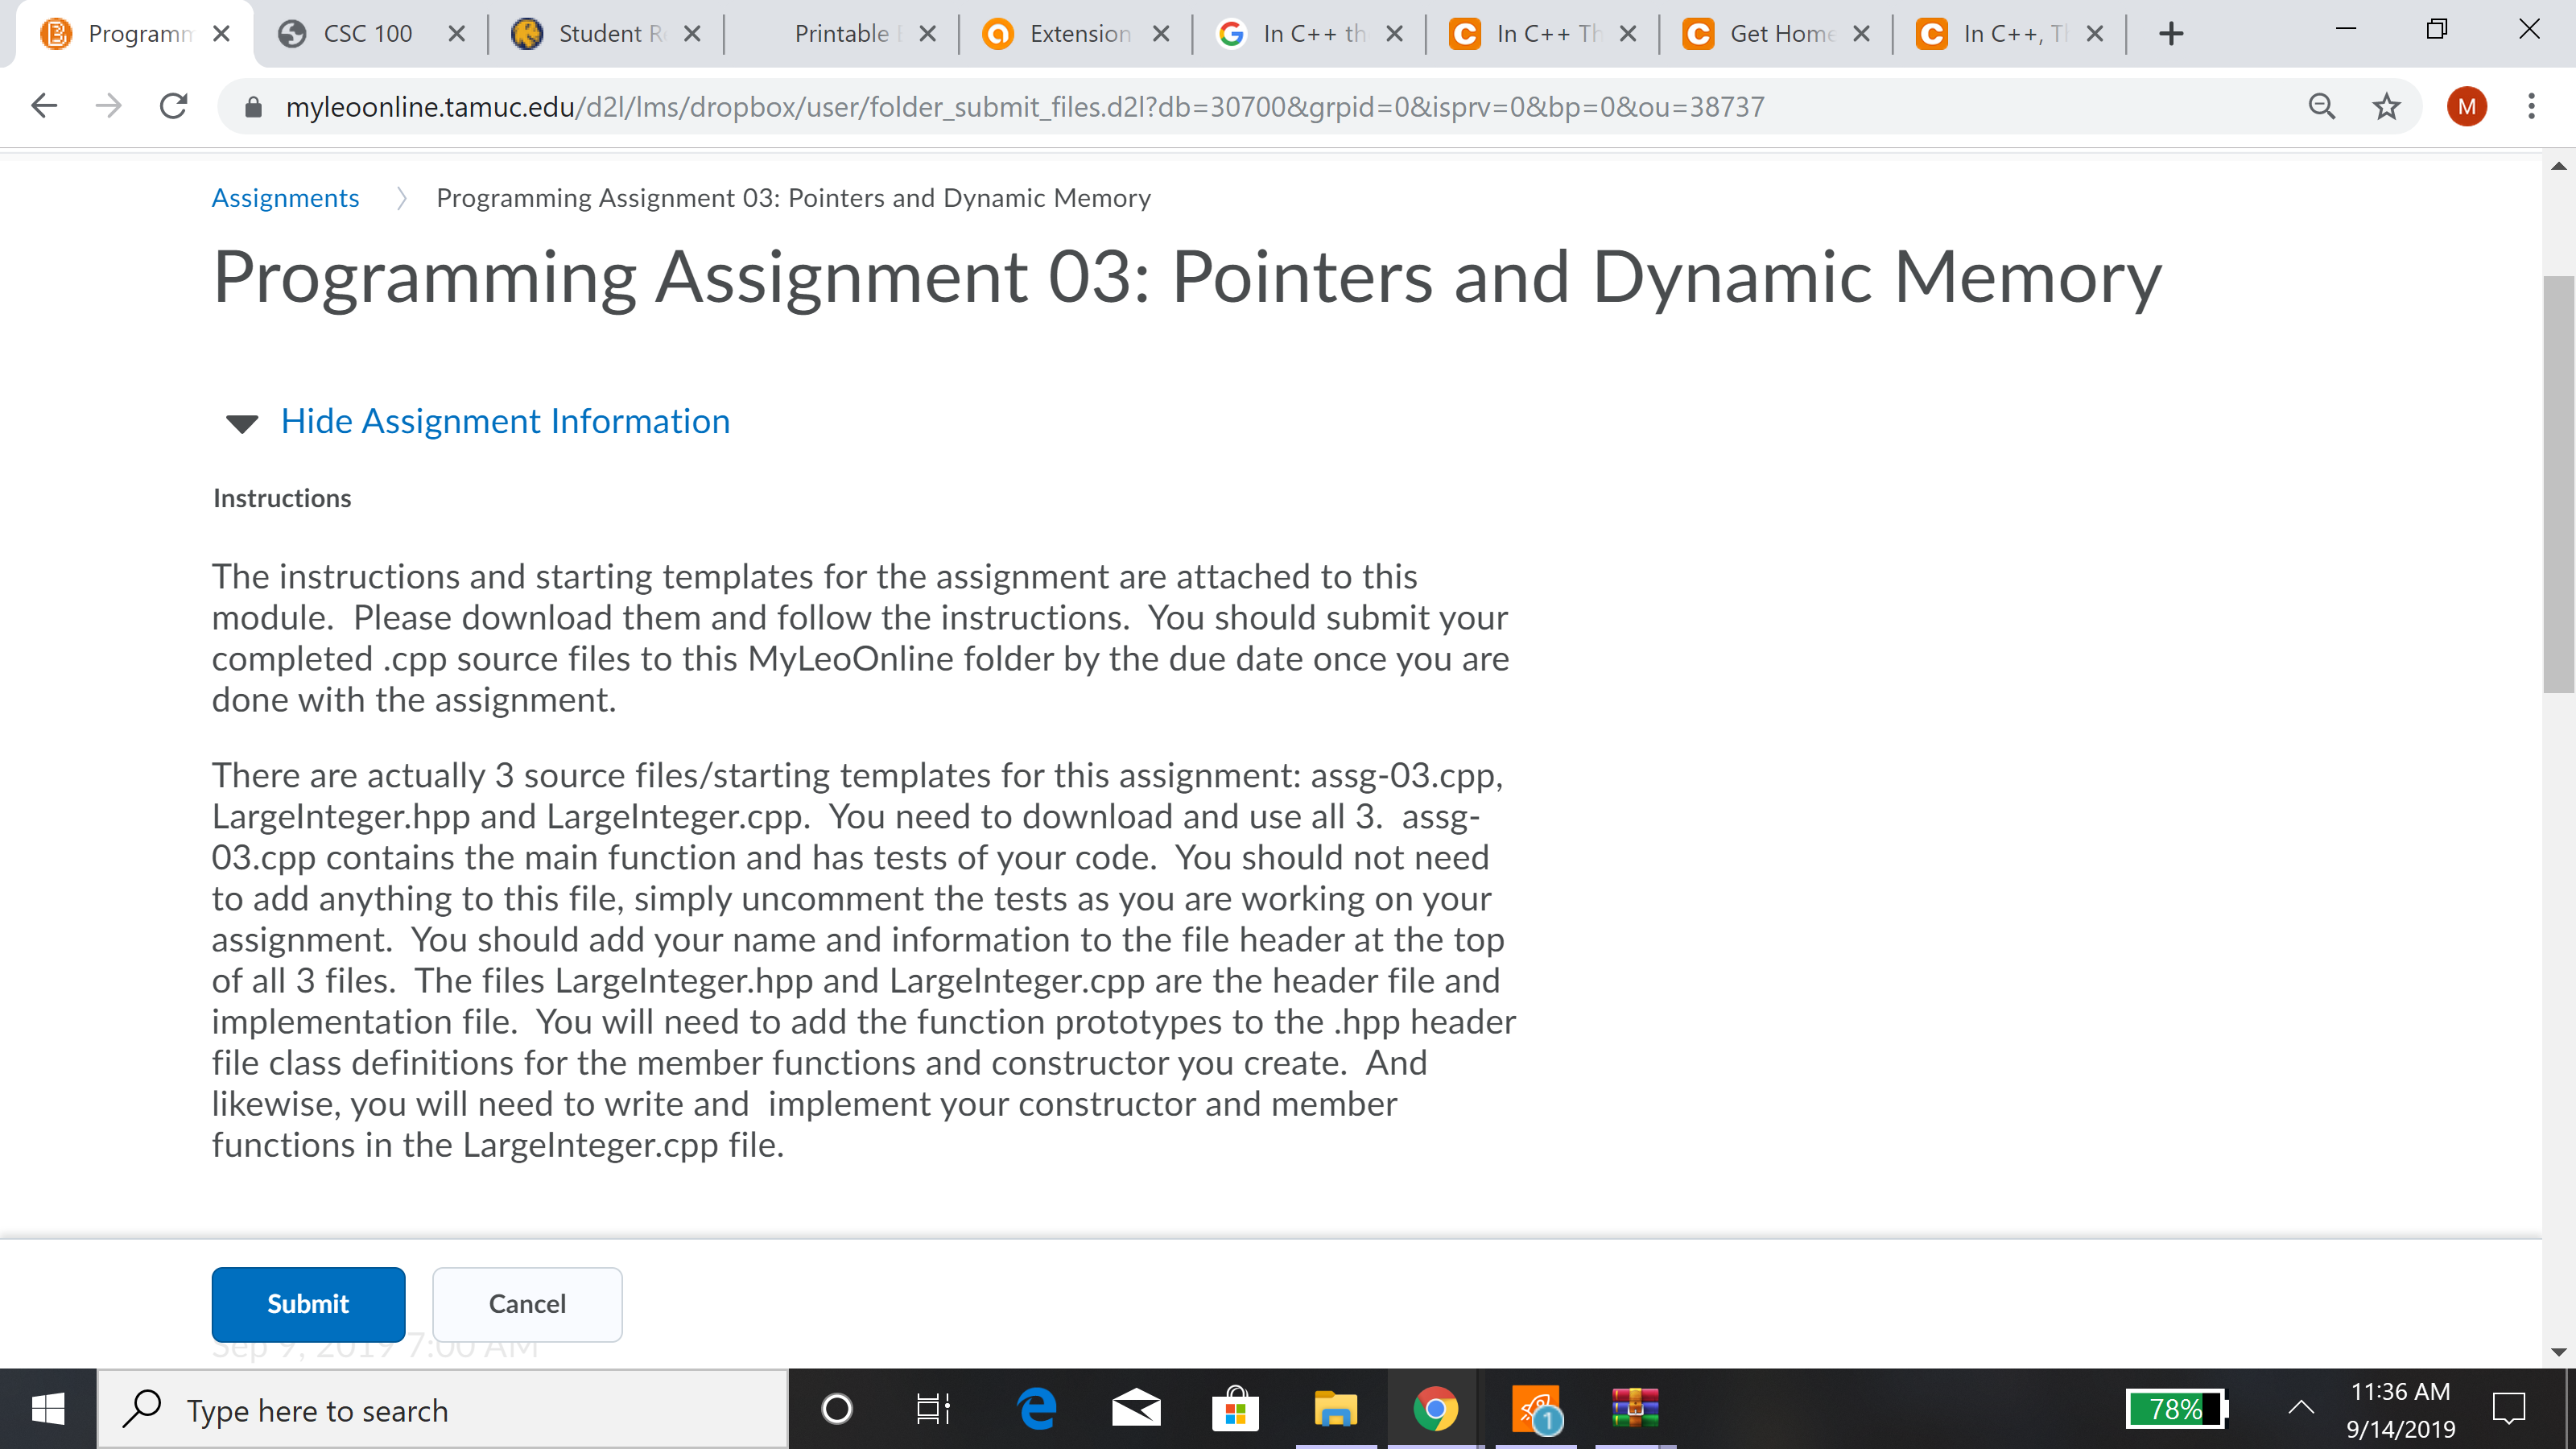The image size is (2576, 1449).
Task: Open the Windows Start menu
Action: click(48, 1410)
